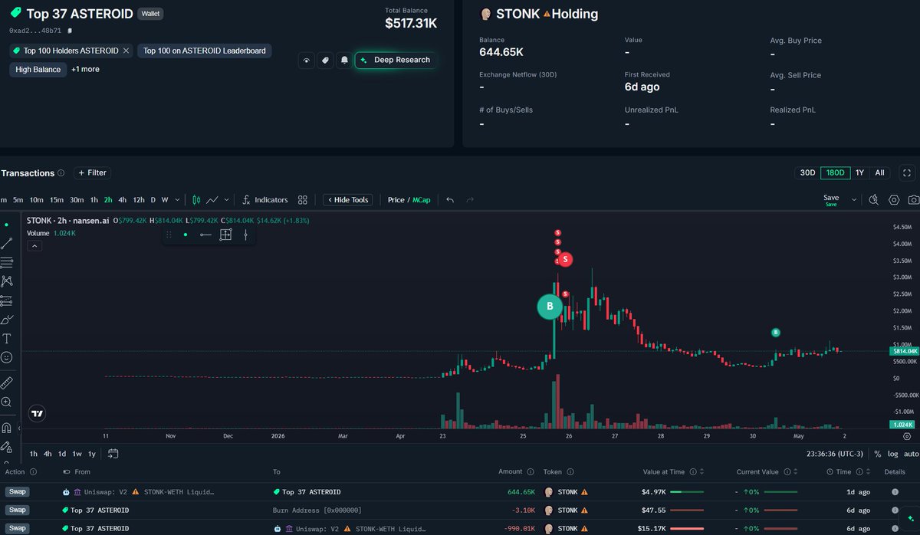The image size is (920, 535).
Task: Open the Transactions Filter
Action: click(x=92, y=173)
